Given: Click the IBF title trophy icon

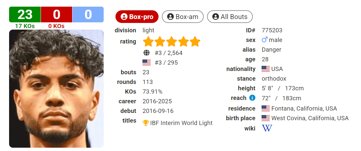Looking at the screenshot, I should coord(146,123).
